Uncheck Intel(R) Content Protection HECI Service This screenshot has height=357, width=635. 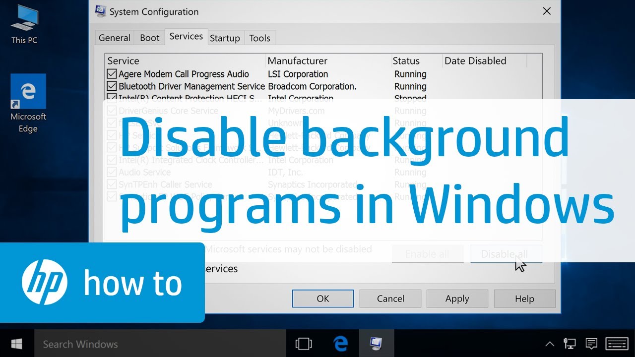[112, 98]
